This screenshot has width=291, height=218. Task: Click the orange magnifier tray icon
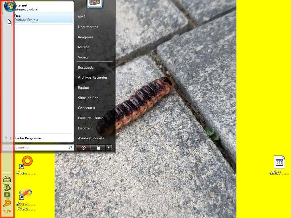[7, 203]
